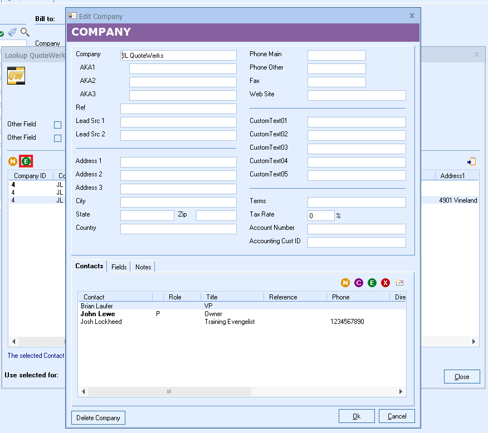Click the magnifier search icon under Bill to
This screenshot has height=433, width=488.
click(x=25, y=32)
